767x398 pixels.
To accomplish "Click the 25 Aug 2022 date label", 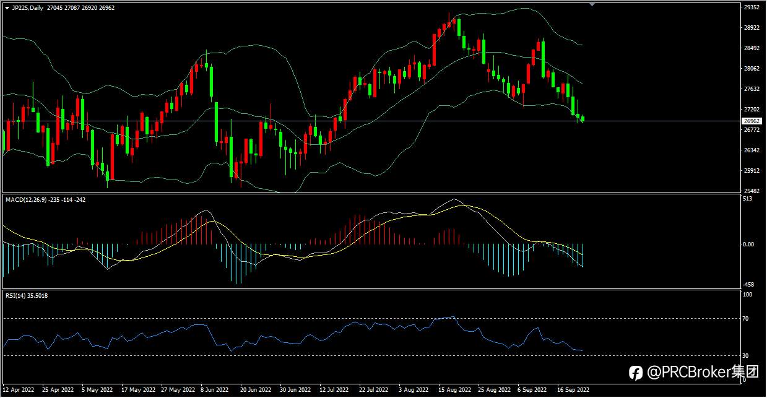I will tap(493, 391).
